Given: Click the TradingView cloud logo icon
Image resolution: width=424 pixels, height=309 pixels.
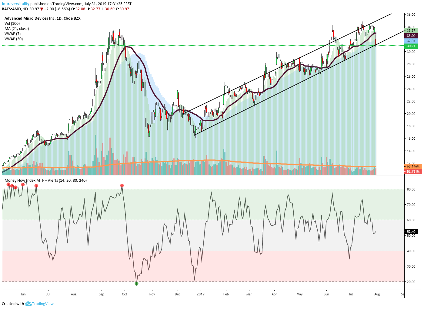Looking at the screenshot, I should (28, 304).
